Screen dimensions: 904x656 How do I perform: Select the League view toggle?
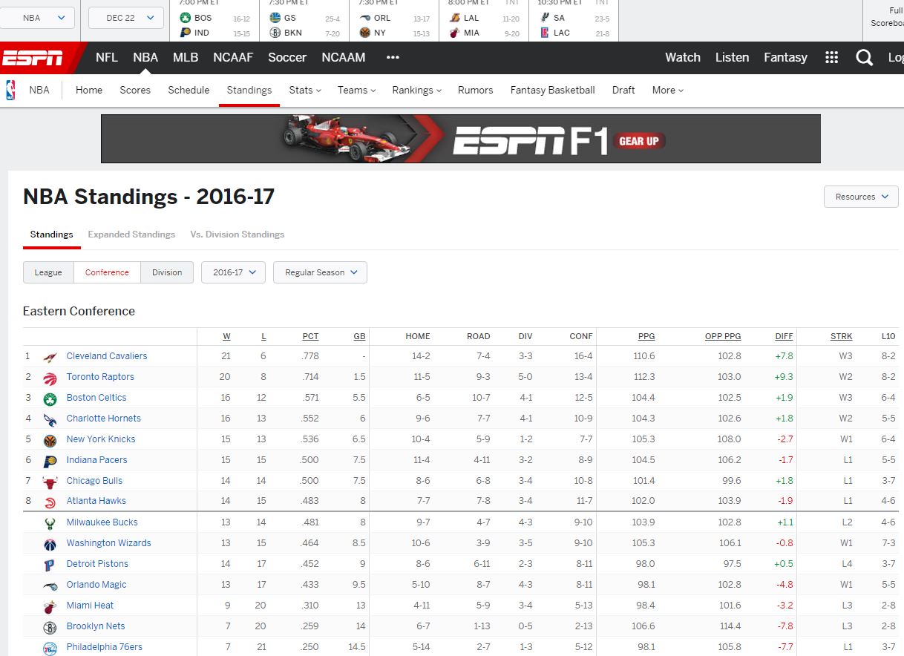click(48, 272)
